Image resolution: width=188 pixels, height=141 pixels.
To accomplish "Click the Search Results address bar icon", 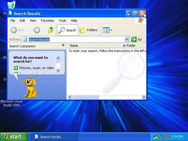I will click(25, 39).
